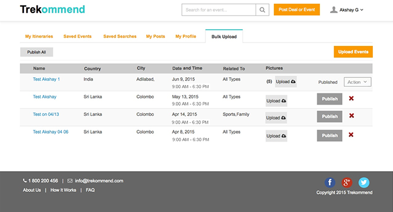Delete the Test on 04/13 event
393x212 pixels.
pos(351,116)
